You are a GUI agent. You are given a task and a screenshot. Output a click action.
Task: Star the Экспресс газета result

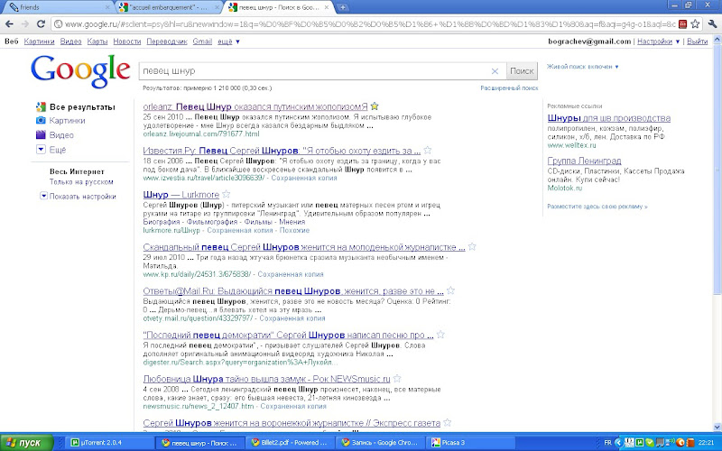[447, 422]
